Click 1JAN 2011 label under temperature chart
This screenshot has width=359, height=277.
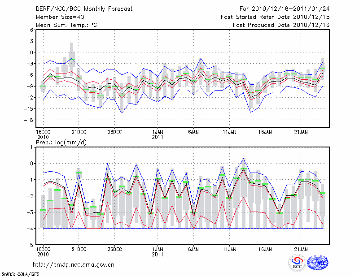[158, 134]
